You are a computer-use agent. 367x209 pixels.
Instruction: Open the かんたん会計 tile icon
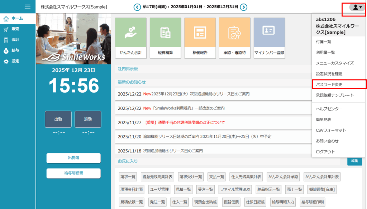(x=130, y=33)
